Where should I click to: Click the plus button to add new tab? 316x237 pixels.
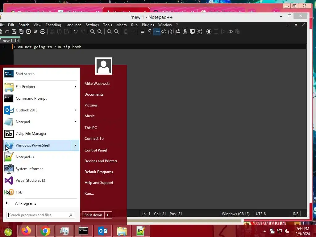[288, 25]
